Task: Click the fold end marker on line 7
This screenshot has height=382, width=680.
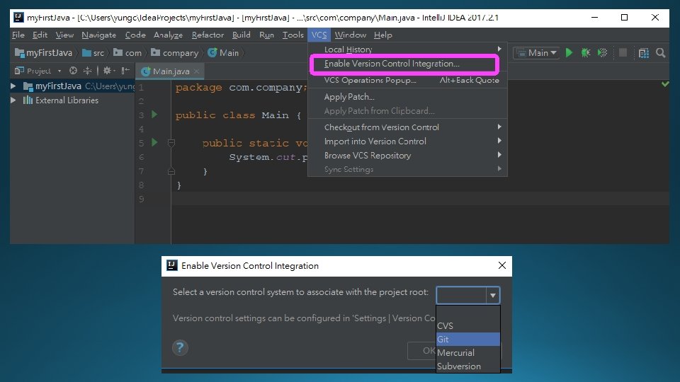Action: (171, 171)
